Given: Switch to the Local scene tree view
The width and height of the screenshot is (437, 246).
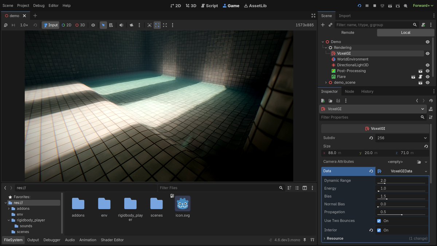Looking at the screenshot, I should [405, 32].
